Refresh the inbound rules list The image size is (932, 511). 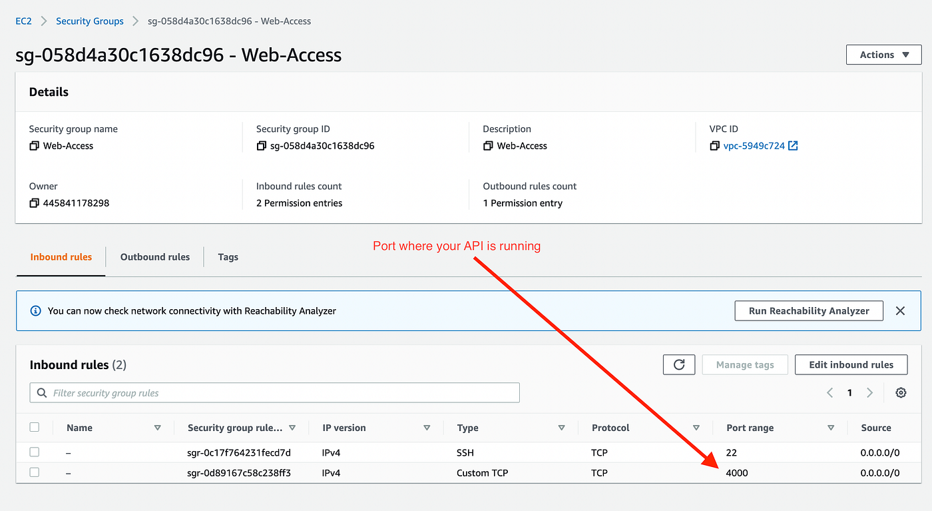(x=679, y=364)
